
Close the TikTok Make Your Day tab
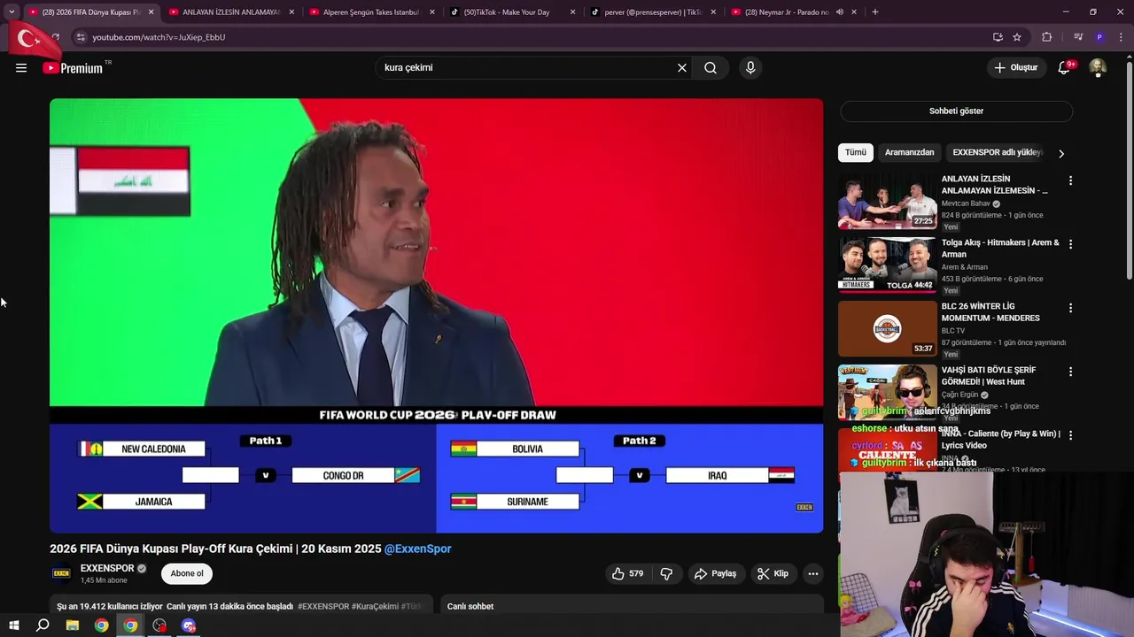coord(572,12)
